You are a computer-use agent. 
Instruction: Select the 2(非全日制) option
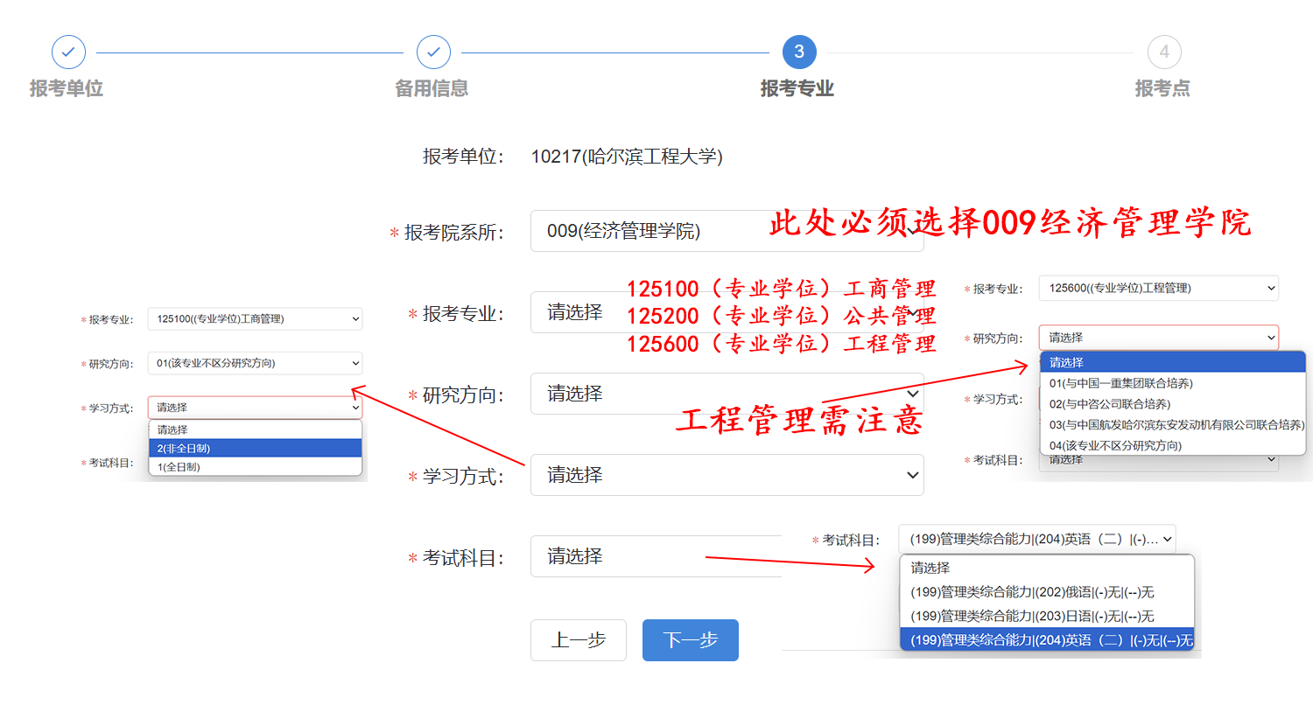click(x=255, y=448)
